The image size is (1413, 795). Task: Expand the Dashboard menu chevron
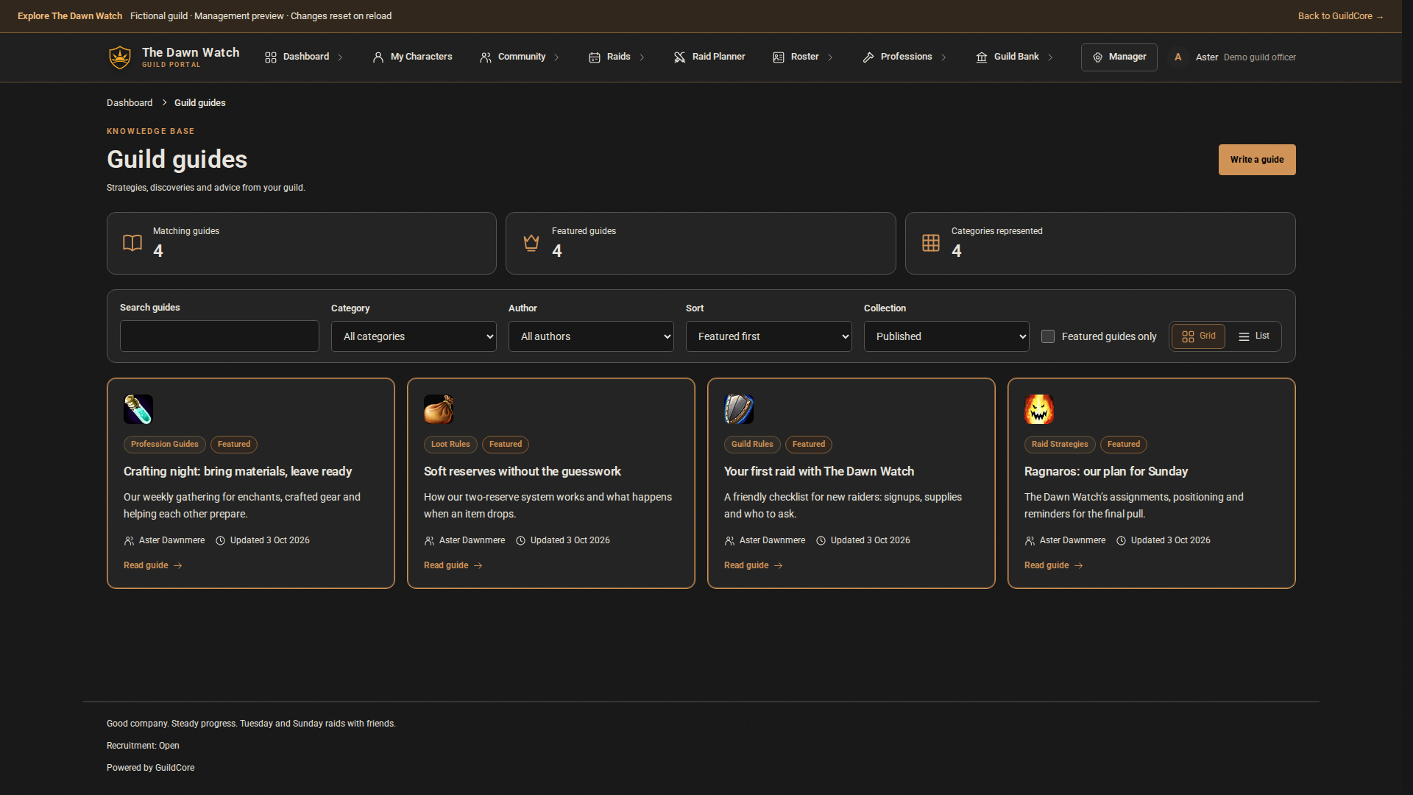click(x=340, y=57)
